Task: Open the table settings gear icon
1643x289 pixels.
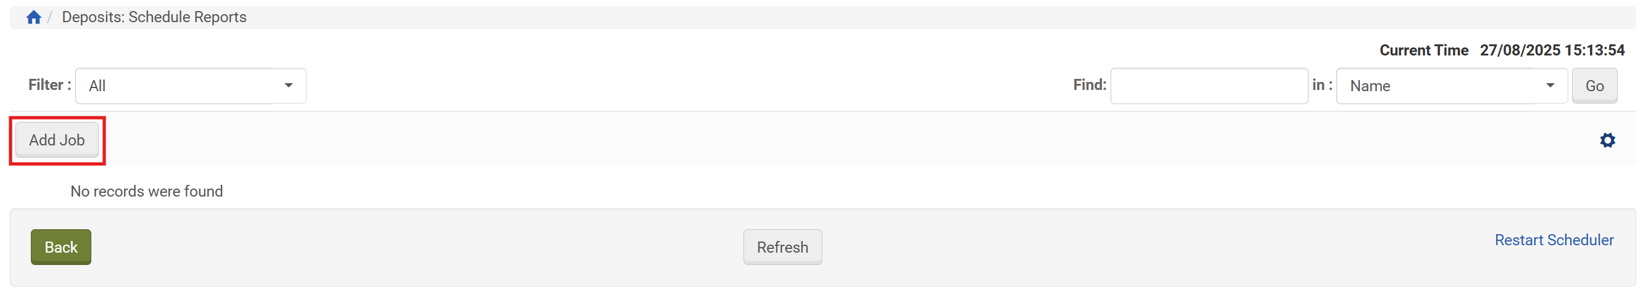Action: point(1607,140)
